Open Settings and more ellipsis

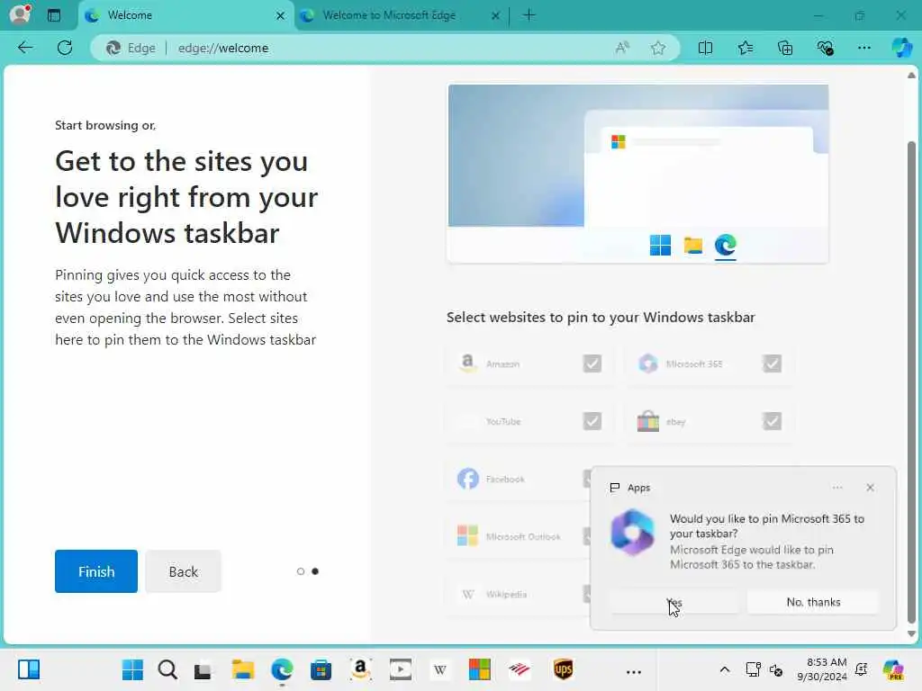coord(863,48)
